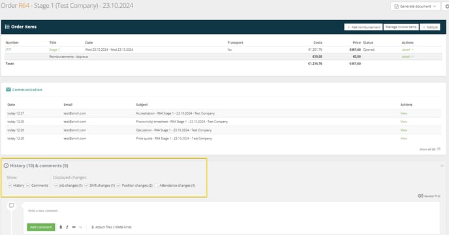The image size is (449, 235).
Task: Click the quote formatting icon
Action: [x=80, y=227]
